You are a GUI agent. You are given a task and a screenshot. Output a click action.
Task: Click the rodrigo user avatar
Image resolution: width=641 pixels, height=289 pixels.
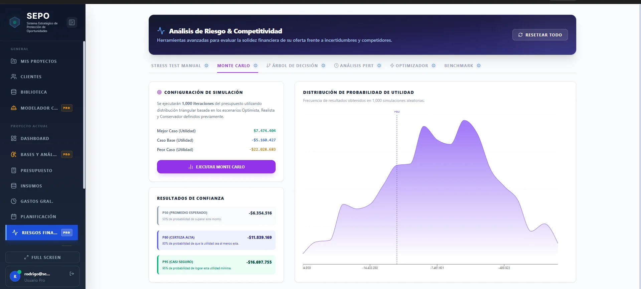(x=15, y=276)
